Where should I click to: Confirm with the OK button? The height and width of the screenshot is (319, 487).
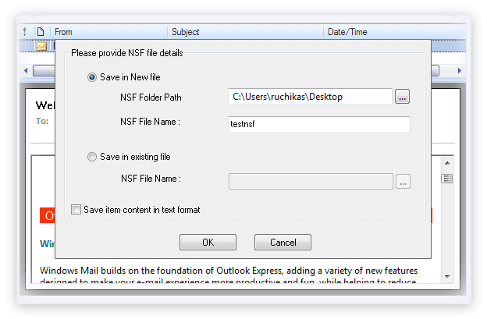208,242
